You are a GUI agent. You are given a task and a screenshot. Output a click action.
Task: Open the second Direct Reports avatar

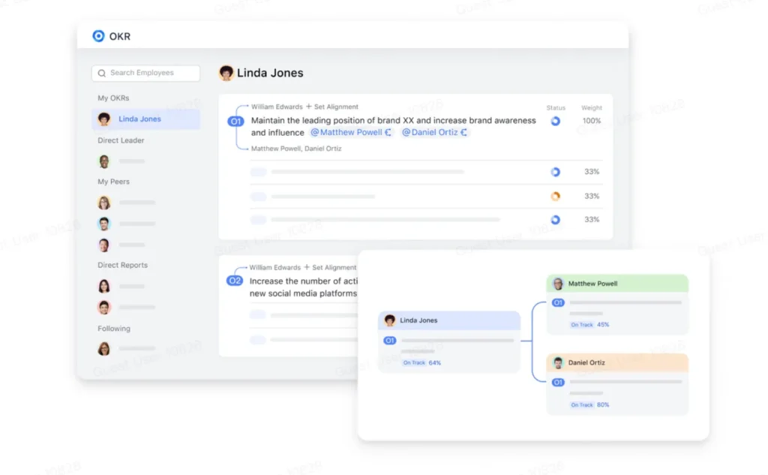click(103, 308)
